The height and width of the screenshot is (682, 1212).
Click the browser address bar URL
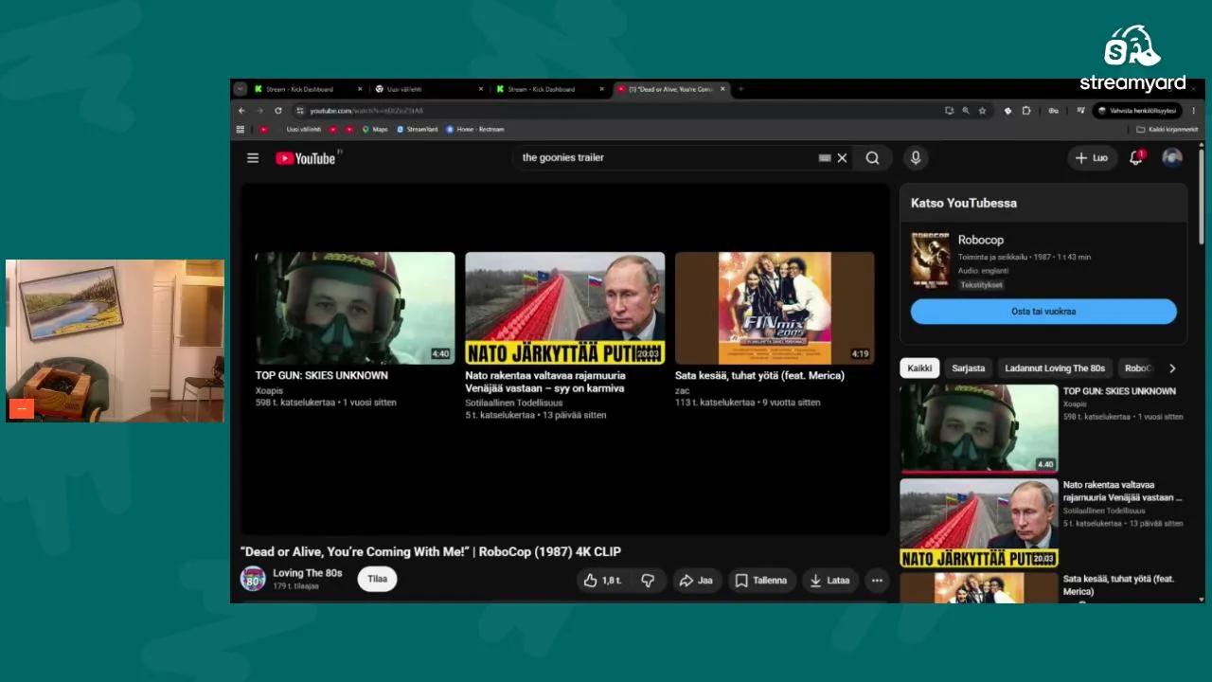pos(366,111)
